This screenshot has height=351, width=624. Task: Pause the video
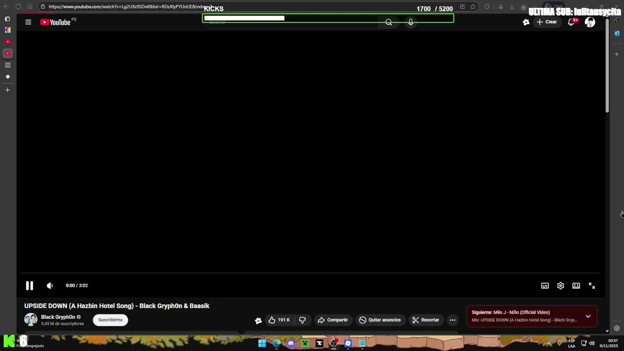click(29, 286)
